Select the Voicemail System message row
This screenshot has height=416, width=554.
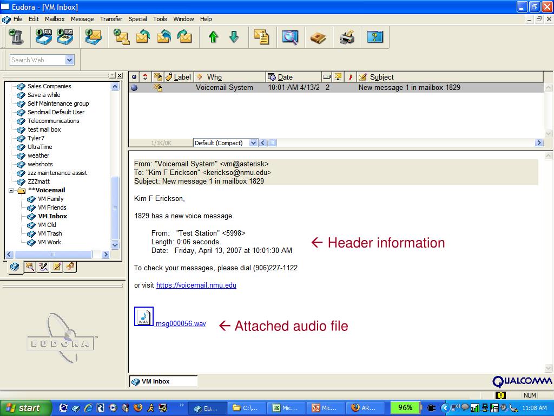[x=336, y=87]
